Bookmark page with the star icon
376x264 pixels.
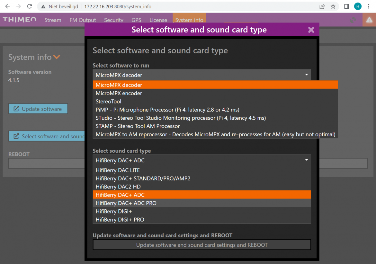[x=333, y=6]
